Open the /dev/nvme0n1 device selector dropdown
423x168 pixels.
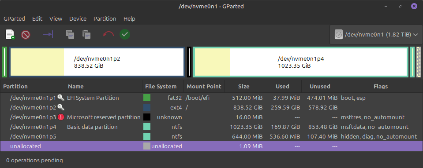click(376, 34)
